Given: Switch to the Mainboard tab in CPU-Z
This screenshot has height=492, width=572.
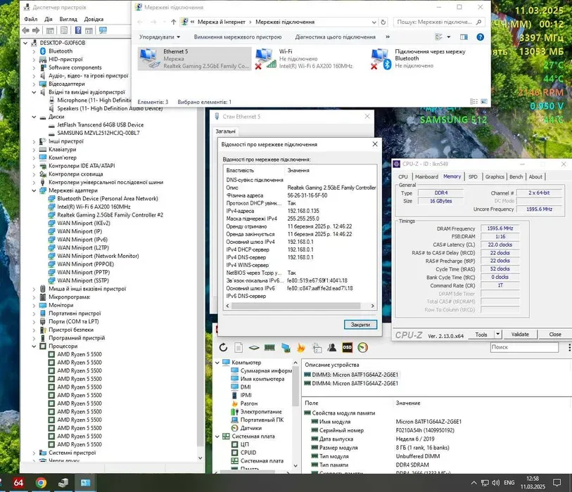Looking at the screenshot, I should click(x=426, y=176).
